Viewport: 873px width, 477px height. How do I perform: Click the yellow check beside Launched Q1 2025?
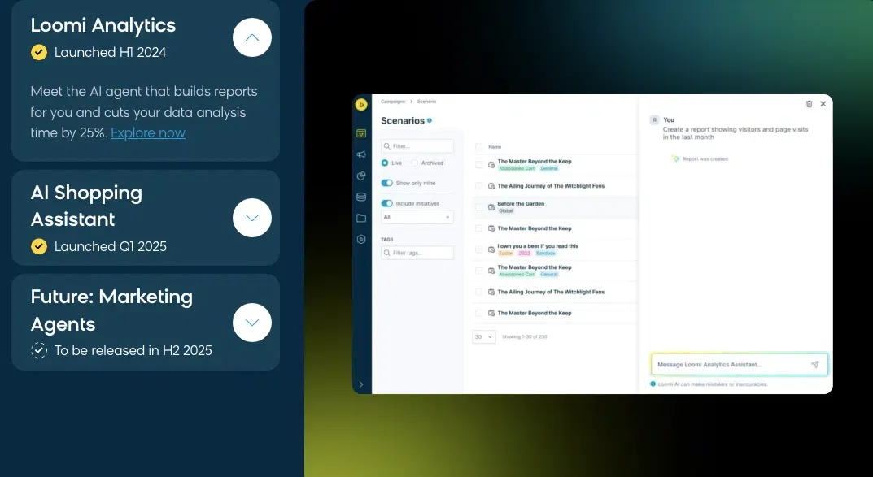click(x=39, y=246)
